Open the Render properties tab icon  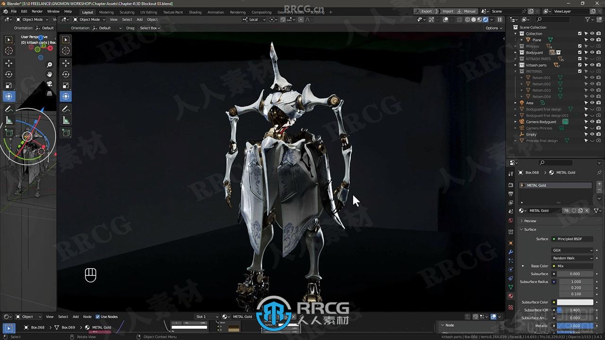point(510,185)
